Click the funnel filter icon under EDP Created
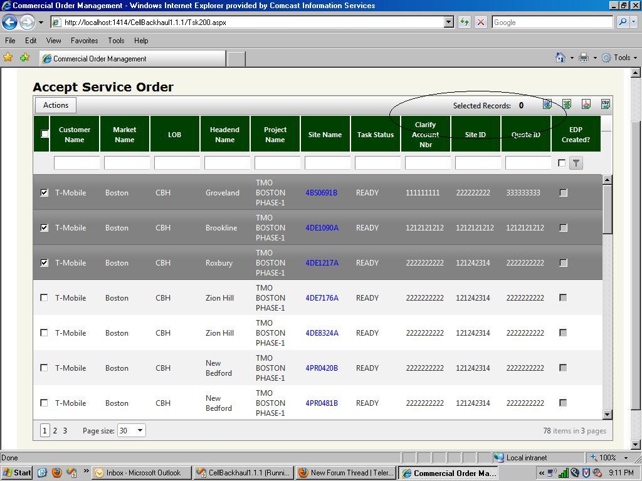Screen dimensions: 642x481 click(x=576, y=163)
